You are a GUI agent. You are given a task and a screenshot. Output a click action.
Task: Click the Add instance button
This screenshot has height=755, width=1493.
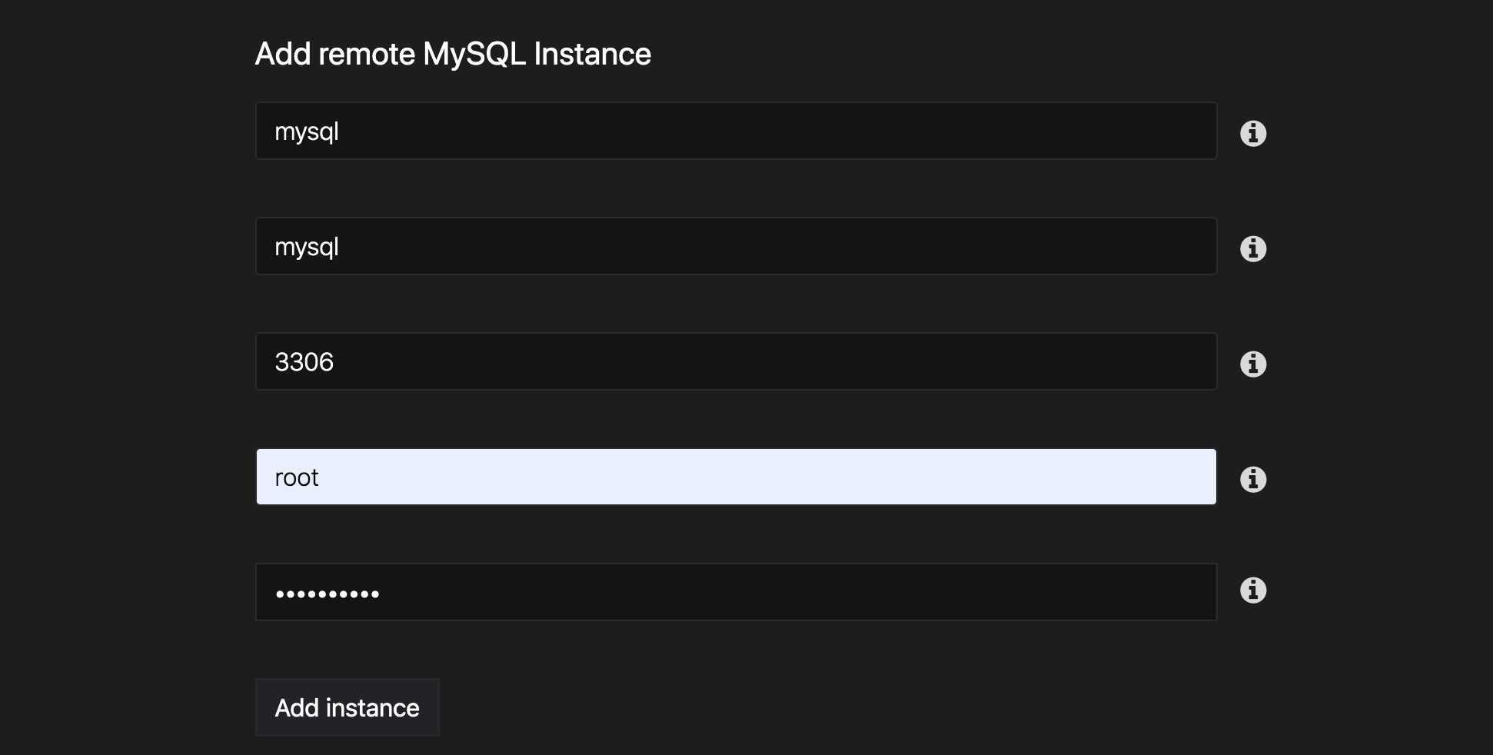pyautogui.click(x=347, y=707)
